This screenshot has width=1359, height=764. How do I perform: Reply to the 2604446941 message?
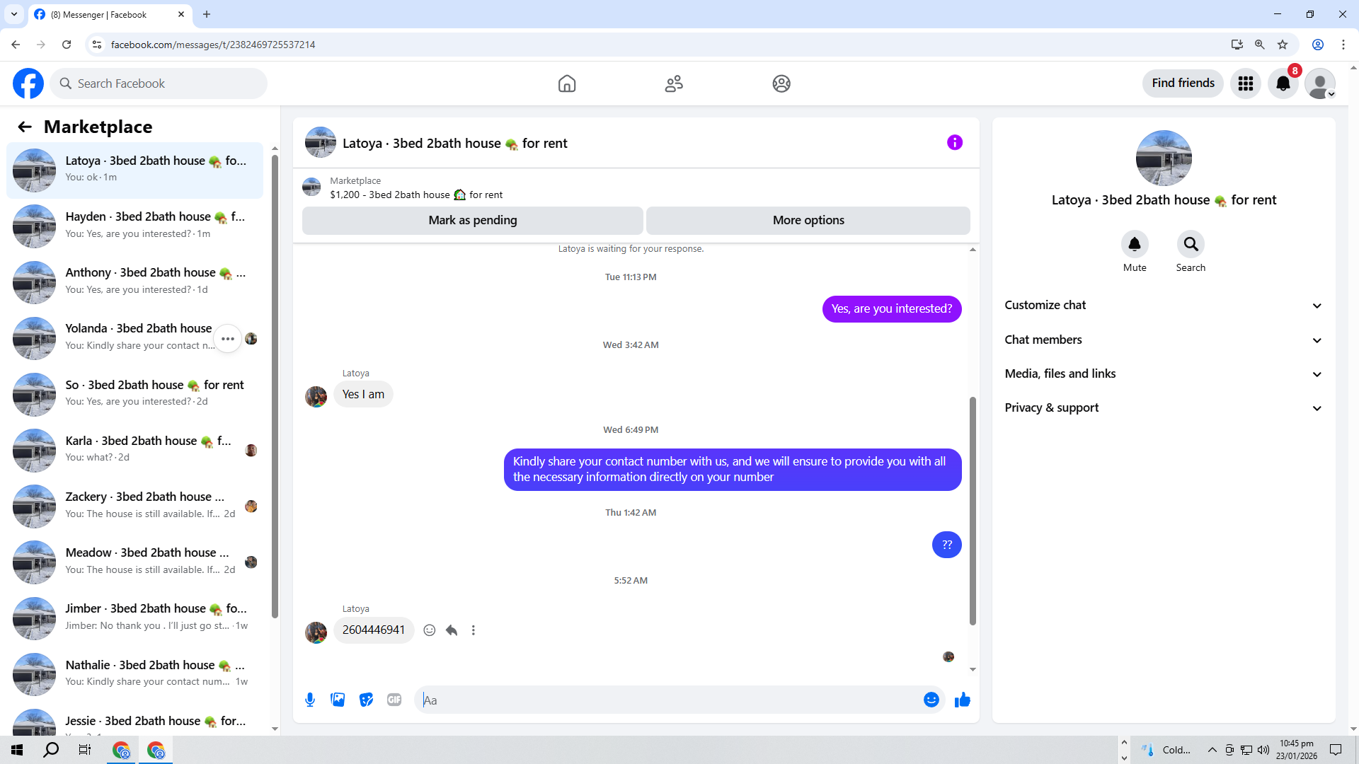pyautogui.click(x=452, y=630)
